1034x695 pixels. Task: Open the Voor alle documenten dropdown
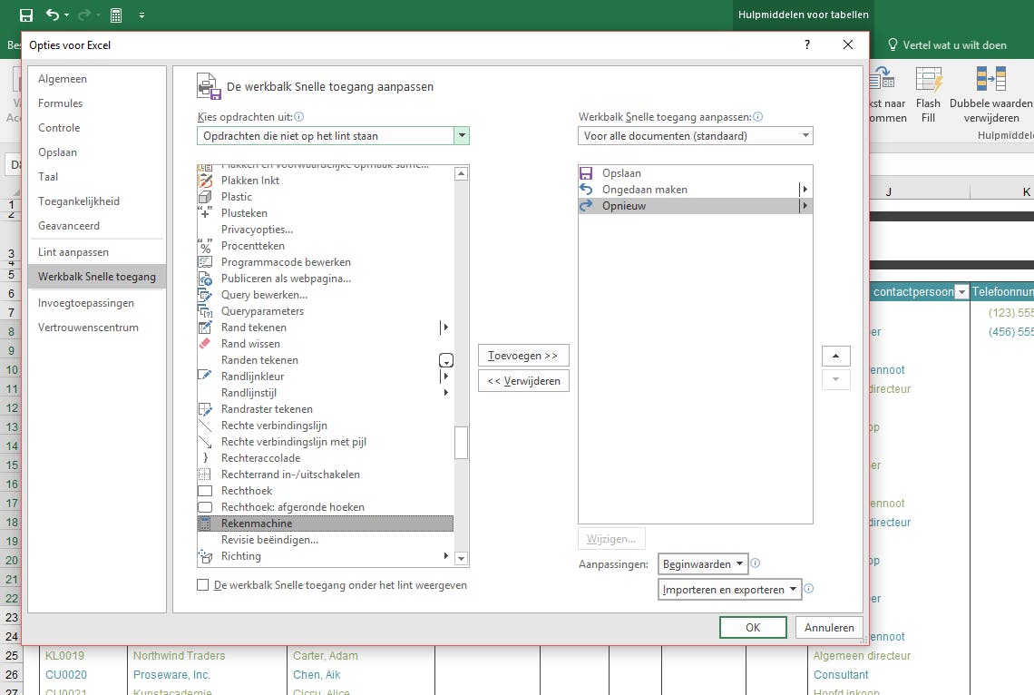tap(696, 136)
